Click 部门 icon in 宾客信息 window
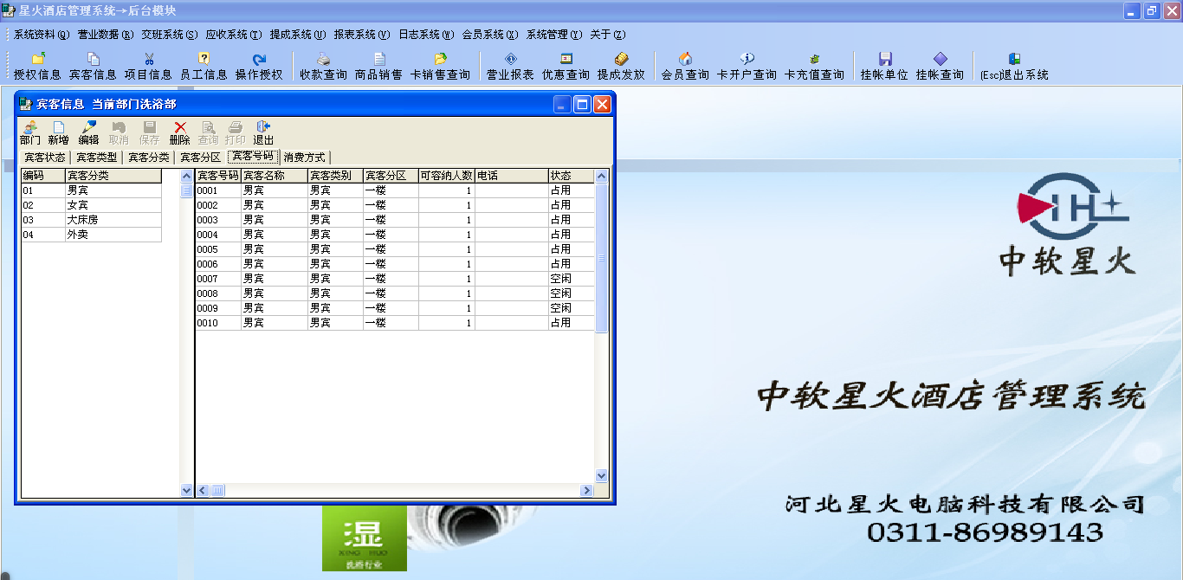 (x=29, y=132)
